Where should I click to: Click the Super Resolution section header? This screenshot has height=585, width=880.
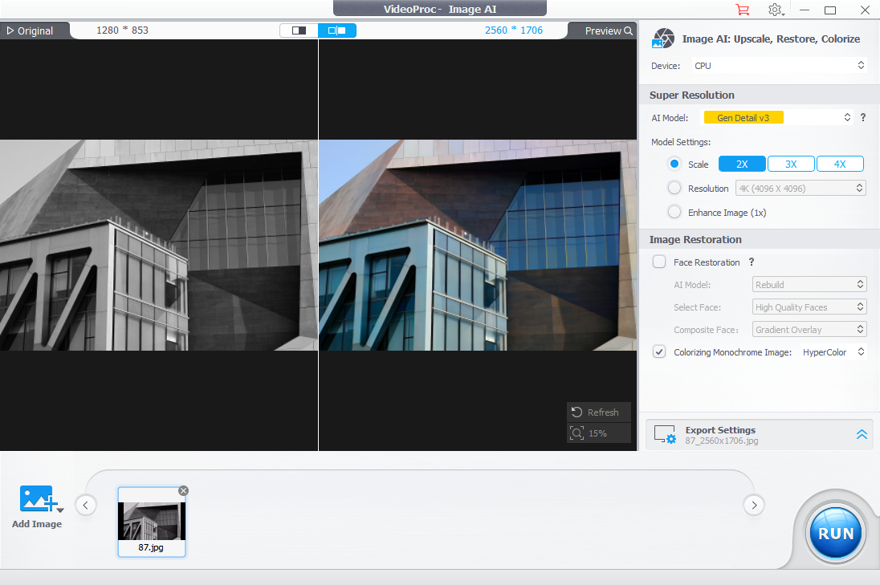691,95
